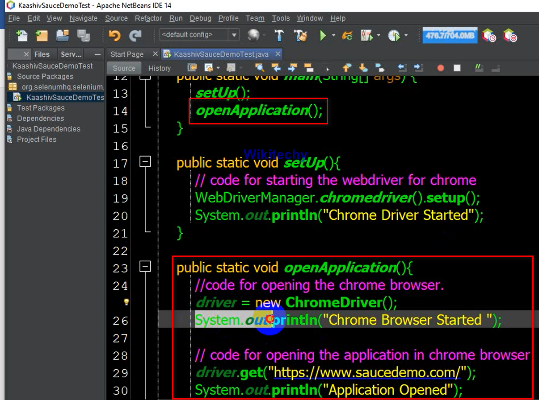Image resolution: width=539 pixels, height=400 pixels.
Task: Collapse the openApplication method fold
Action: coord(145,267)
